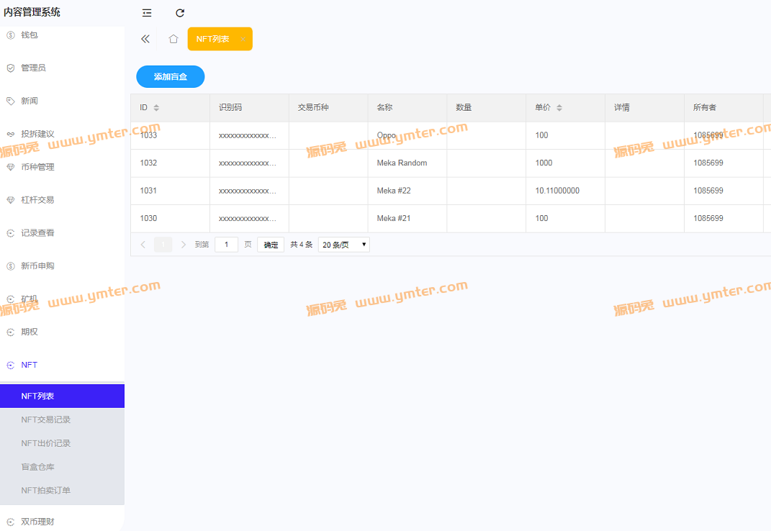Select current page 1 in pagination
Screen dimensions: 771x531
click(x=163, y=245)
